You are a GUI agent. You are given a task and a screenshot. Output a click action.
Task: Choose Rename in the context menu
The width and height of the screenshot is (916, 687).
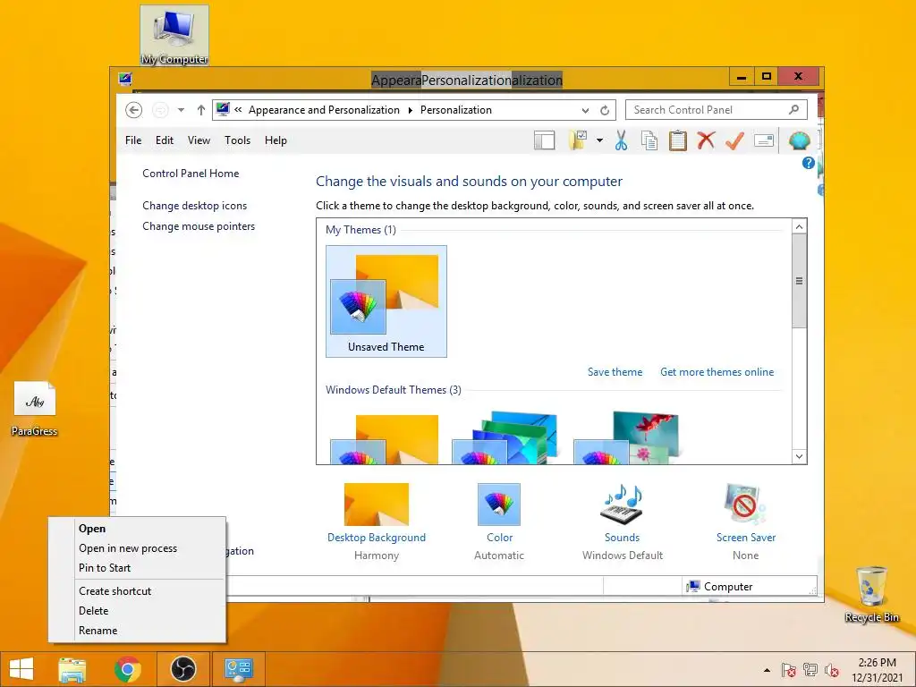pos(137,631)
